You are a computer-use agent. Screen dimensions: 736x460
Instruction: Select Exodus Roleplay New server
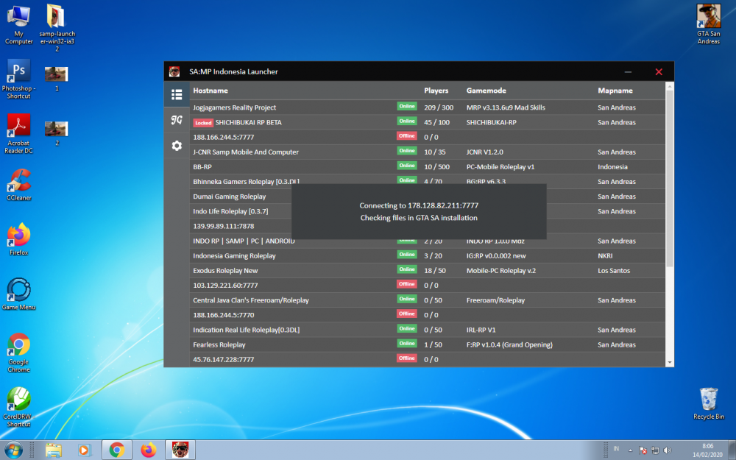pyautogui.click(x=428, y=270)
